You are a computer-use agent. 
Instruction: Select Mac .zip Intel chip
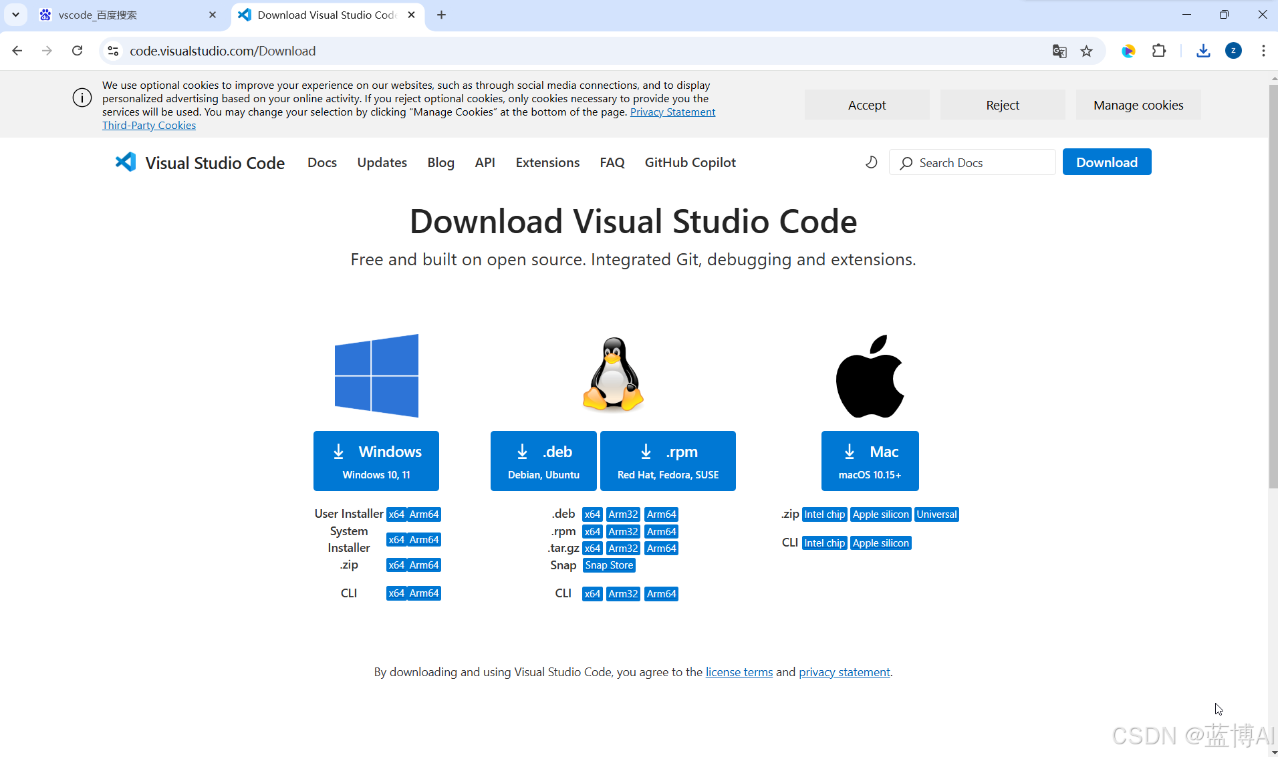tap(825, 514)
